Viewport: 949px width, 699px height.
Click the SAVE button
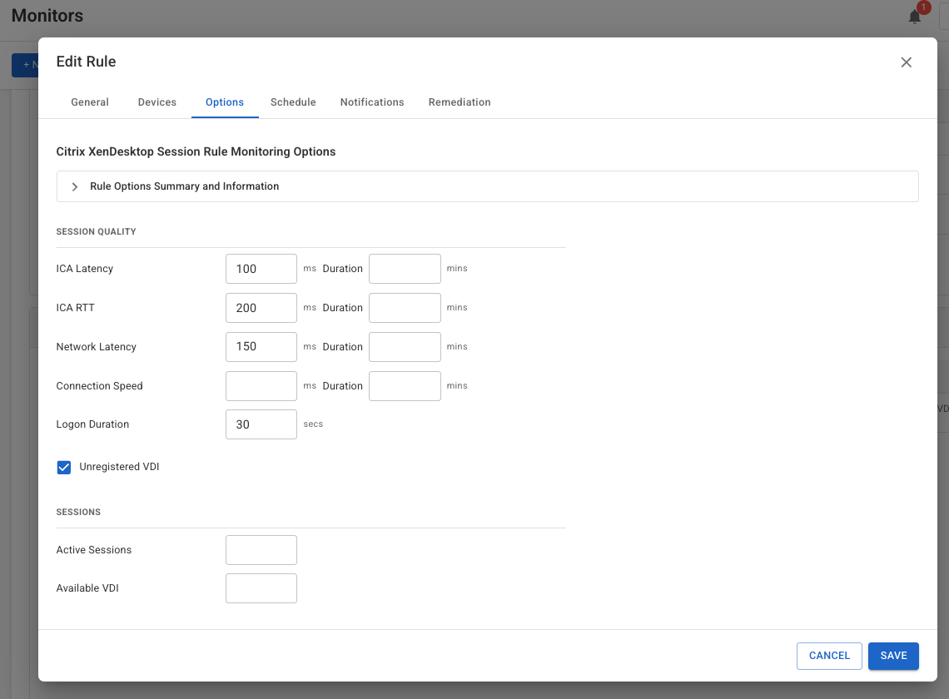[x=893, y=656]
